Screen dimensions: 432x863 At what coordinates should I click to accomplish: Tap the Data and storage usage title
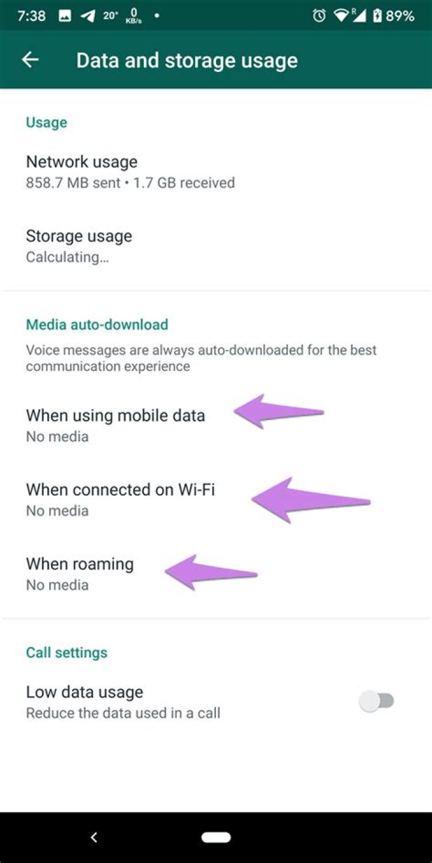point(187,60)
